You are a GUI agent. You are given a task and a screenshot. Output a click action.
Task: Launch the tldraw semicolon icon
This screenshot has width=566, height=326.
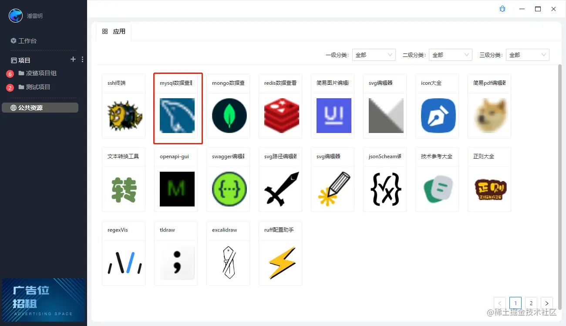click(x=177, y=263)
